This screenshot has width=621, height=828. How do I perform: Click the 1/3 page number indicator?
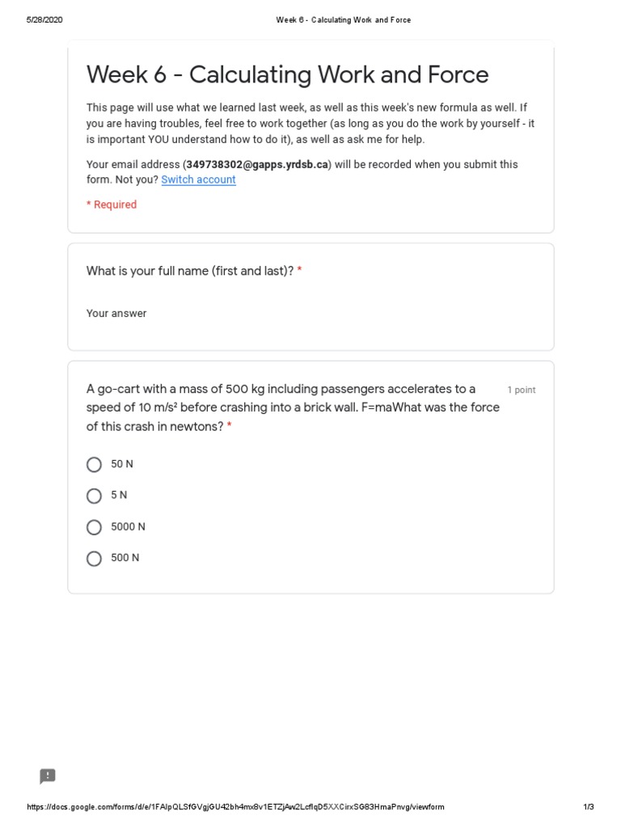pos(588,807)
